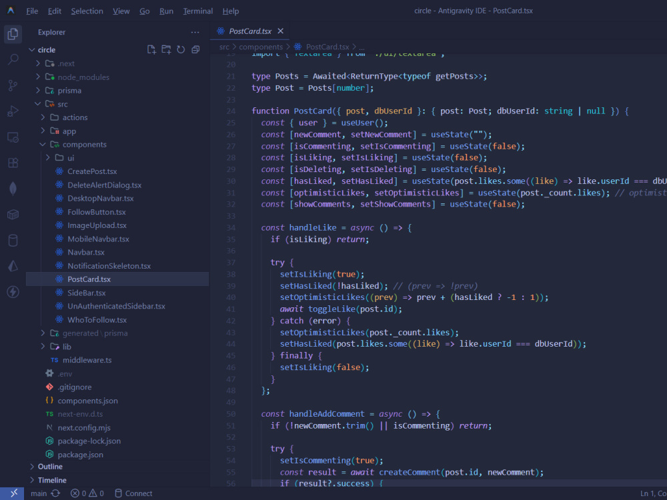Screen dimensions: 667x500
Task: Click the components breadcrumb segment
Action: [261, 47]
